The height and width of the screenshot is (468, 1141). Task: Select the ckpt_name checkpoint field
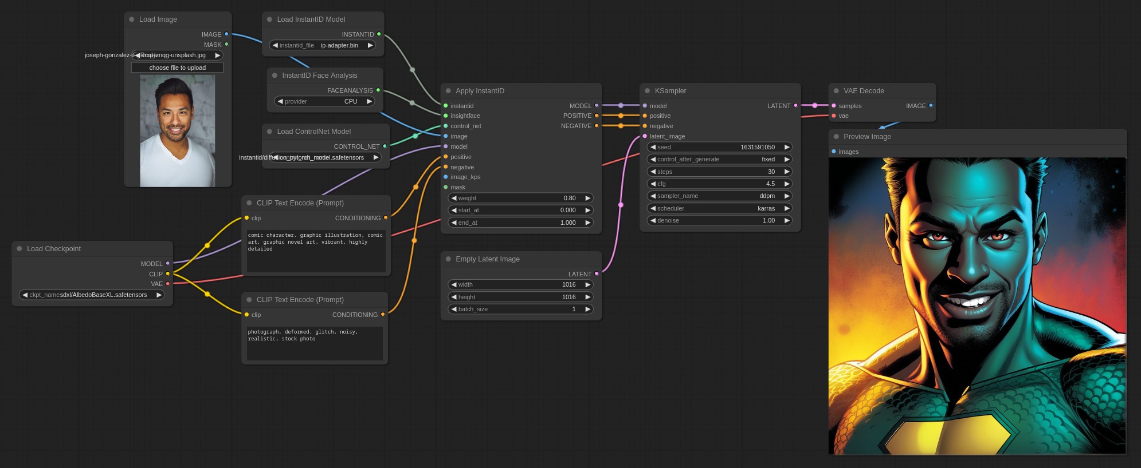(92, 295)
